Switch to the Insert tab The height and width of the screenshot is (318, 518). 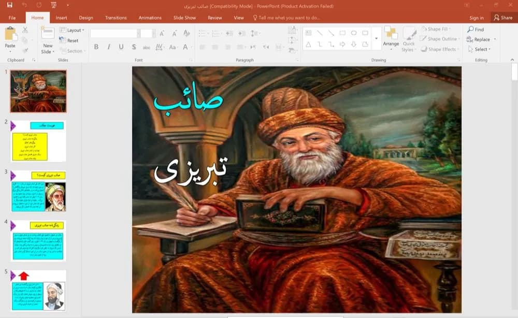pyautogui.click(x=61, y=18)
